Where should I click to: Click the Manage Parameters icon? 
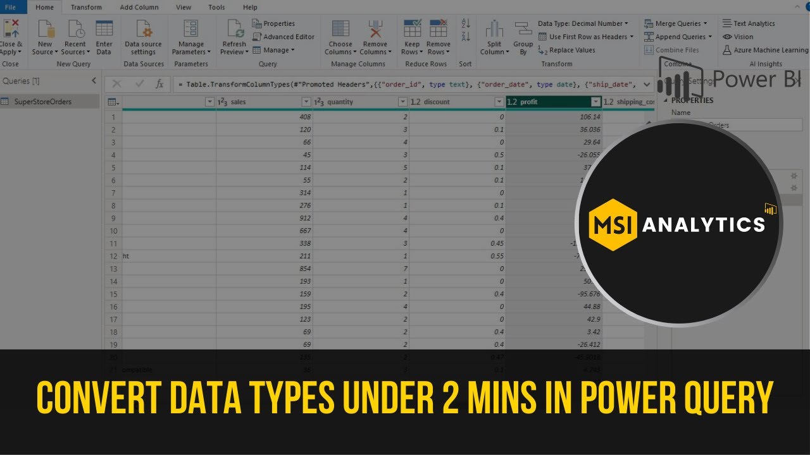coord(191,29)
